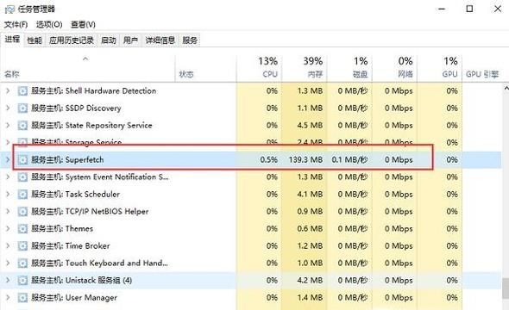Click the scrollbar thumb in process list
The height and width of the screenshot is (310, 509).
pyautogui.click(x=506, y=288)
